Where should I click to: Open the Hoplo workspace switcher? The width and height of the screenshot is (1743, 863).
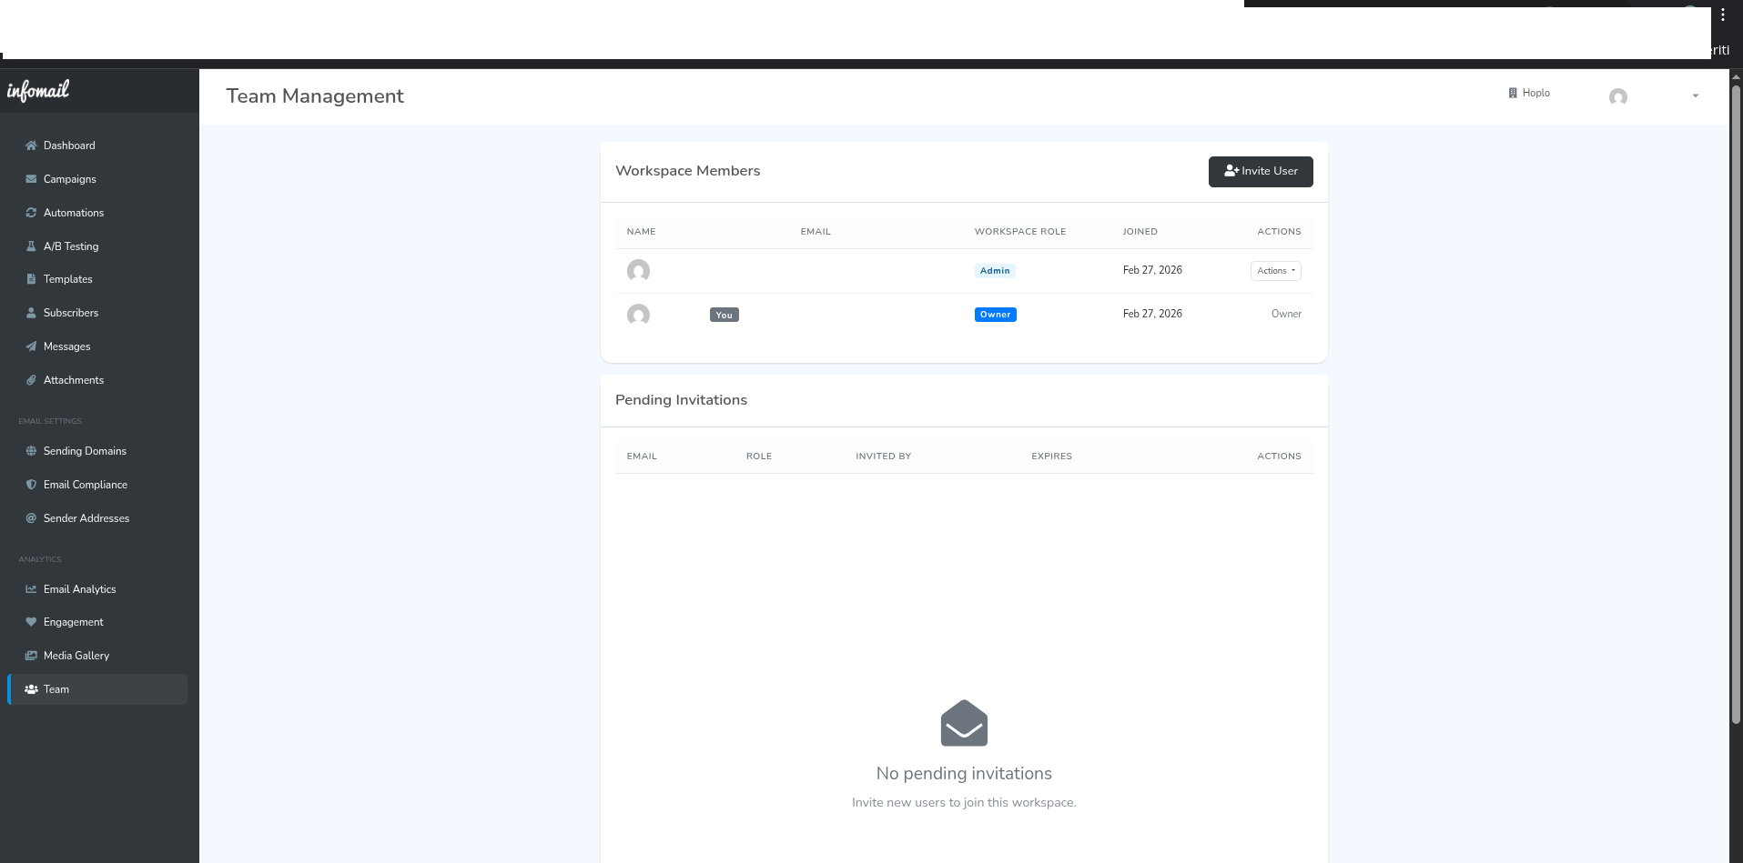pyautogui.click(x=1529, y=93)
